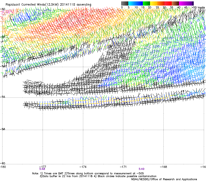Click the magenta-purple 40-50 knots color band

pos(186,3)
